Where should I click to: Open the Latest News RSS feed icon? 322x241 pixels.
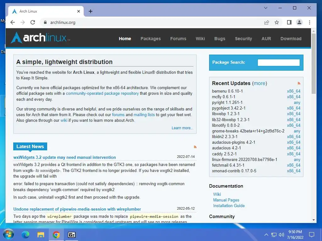pos(195,147)
